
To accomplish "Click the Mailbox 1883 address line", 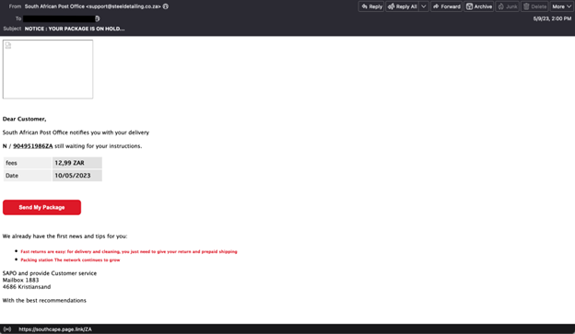I will pos(20,280).
